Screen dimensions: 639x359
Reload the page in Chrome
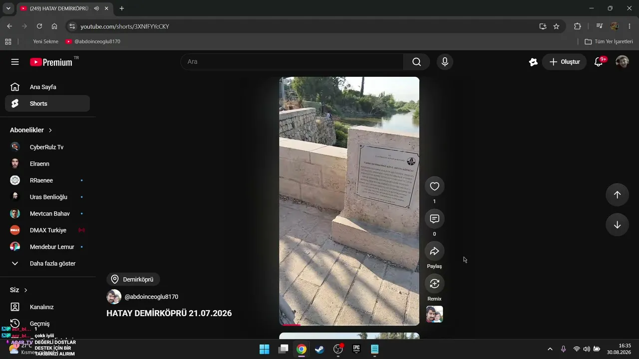[39, 26]
